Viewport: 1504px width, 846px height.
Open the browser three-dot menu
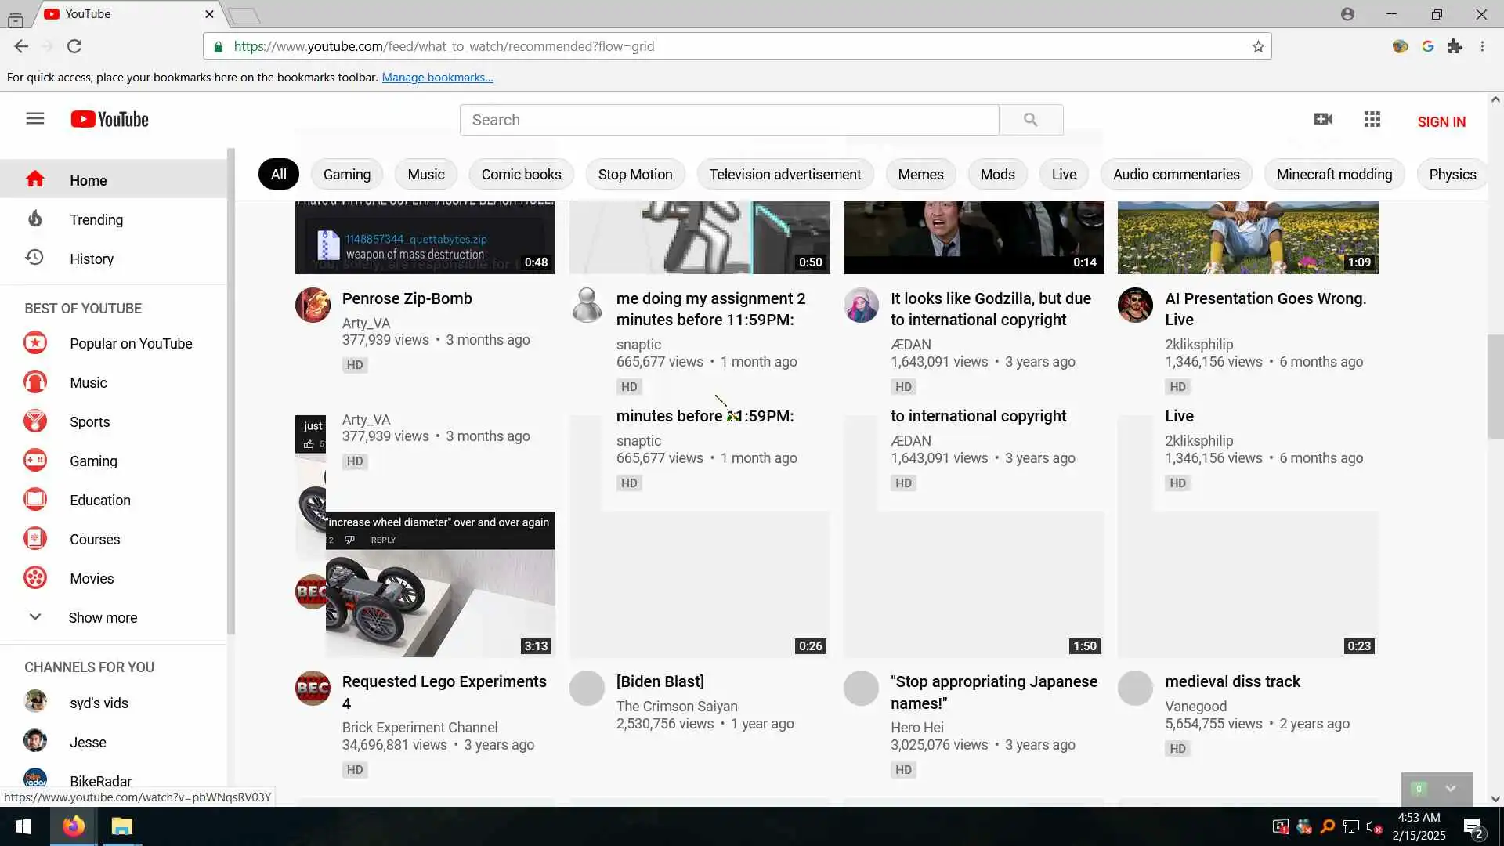point(1481,46)
